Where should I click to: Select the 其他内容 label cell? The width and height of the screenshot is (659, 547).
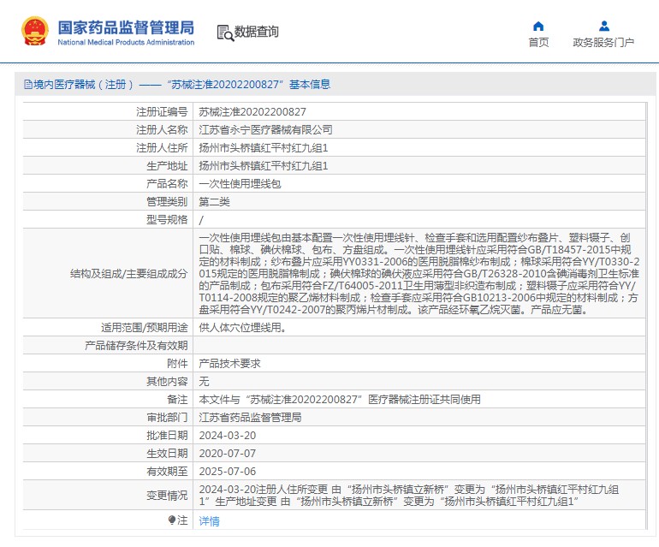coord(108,381)
